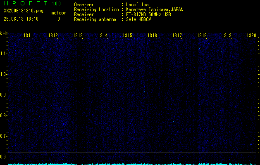Click the 0.6 kHz frequency label

[x=3, y=157]
